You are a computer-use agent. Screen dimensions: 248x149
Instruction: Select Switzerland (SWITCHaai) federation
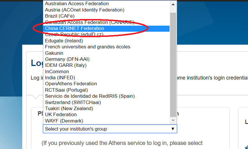point(73,102)
